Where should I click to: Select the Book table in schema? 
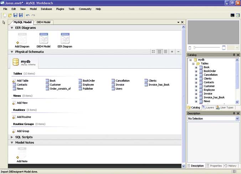51,81
